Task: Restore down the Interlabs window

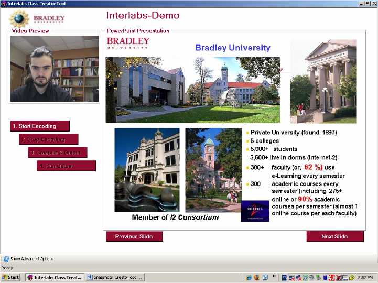Action: (368, 3)
